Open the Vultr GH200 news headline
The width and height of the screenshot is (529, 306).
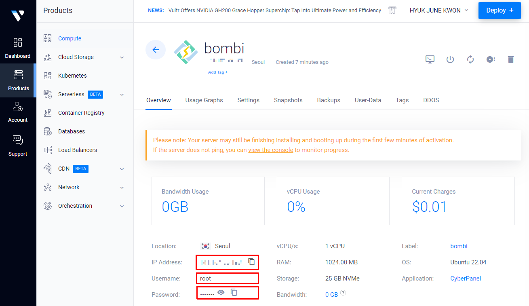275,11
